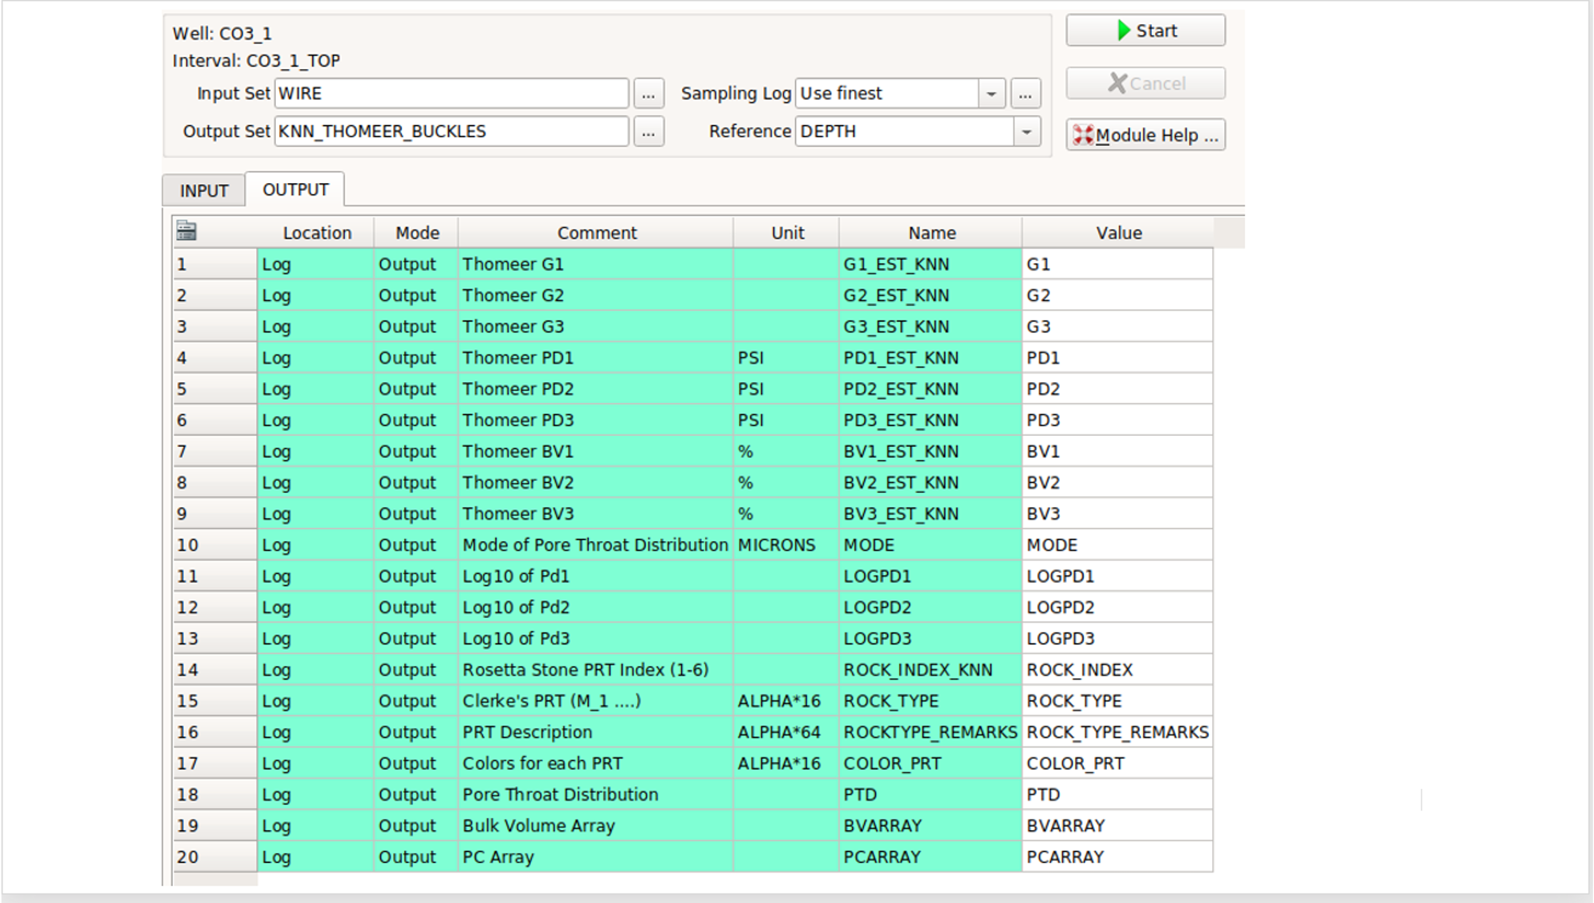Click the MODE name cell
Image resolution: width=1594 pixels, height=903 pixels.
[931, 545]
